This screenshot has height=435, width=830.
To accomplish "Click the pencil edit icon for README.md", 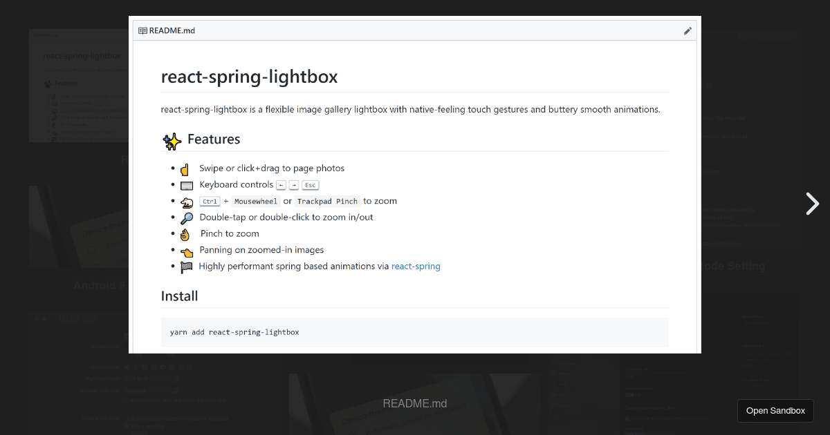I will click(688, 31).
